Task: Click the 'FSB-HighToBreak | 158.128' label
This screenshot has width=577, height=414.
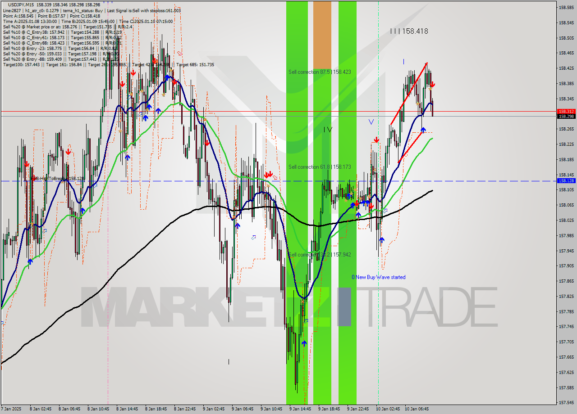Action: pos(58,179)
